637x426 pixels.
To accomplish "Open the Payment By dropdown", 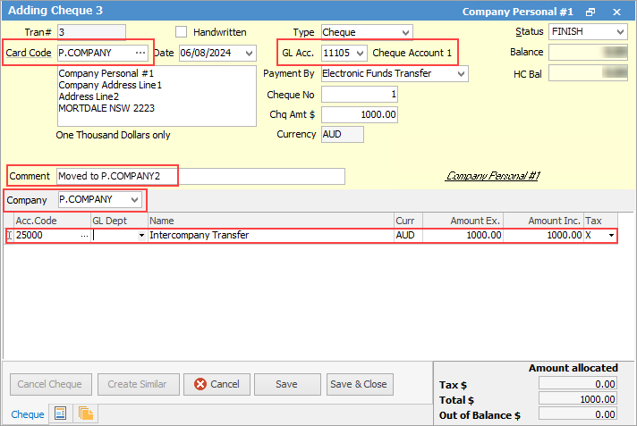I will 460,73.
